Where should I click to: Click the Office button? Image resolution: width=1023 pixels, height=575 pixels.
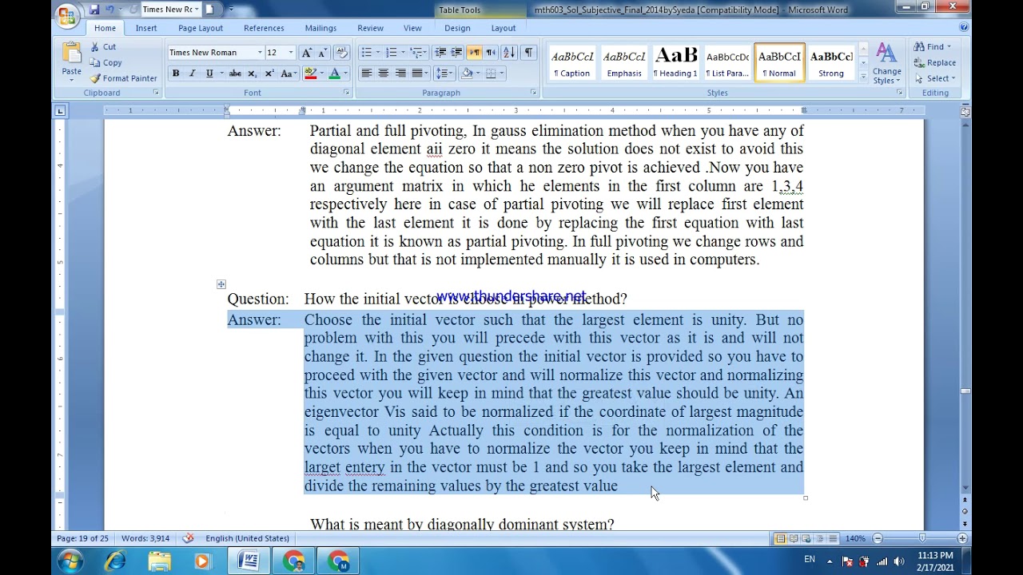tap(69, 14)
